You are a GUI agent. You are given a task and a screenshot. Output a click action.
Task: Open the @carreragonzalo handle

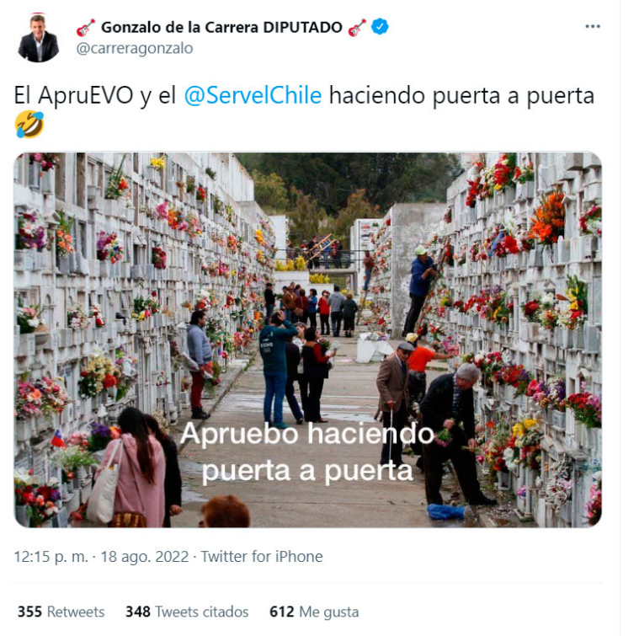(135, 49)
